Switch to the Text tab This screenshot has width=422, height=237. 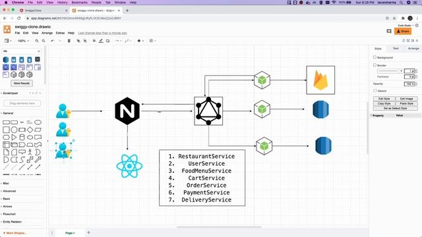(x=396, y=49)
